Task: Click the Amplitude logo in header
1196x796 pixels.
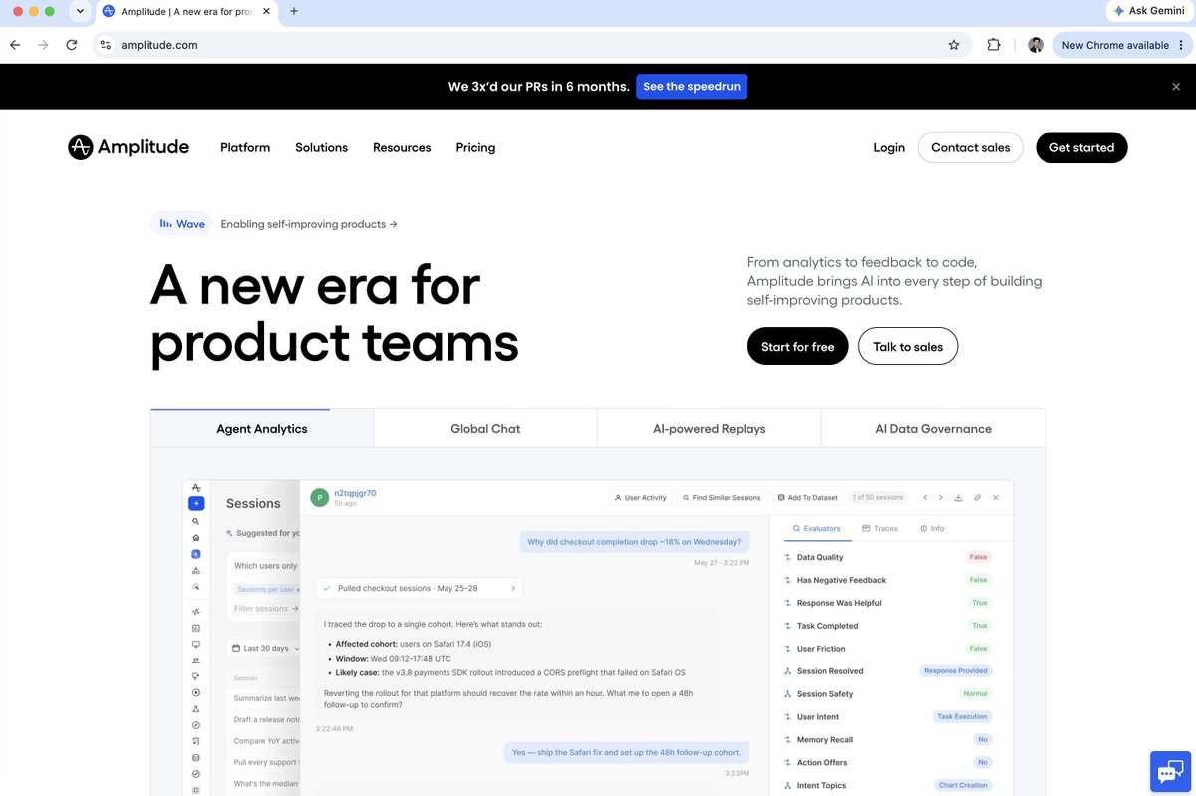Action: click(x=129, y=147)
